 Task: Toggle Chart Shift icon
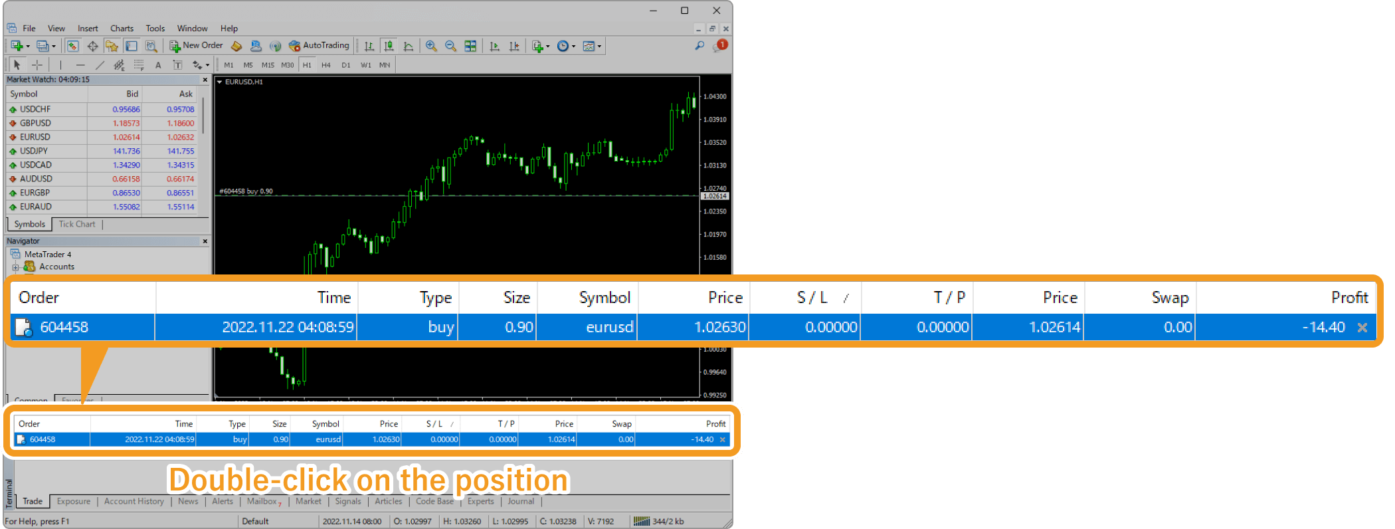click(514, 46)
